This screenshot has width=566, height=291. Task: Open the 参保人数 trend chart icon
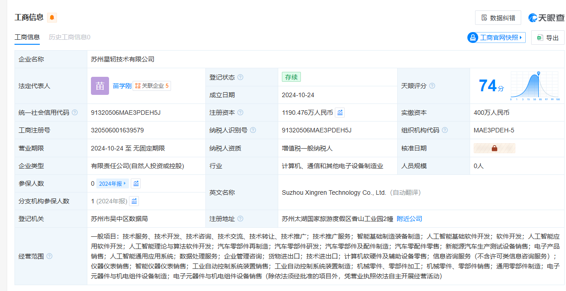(136, 183)
